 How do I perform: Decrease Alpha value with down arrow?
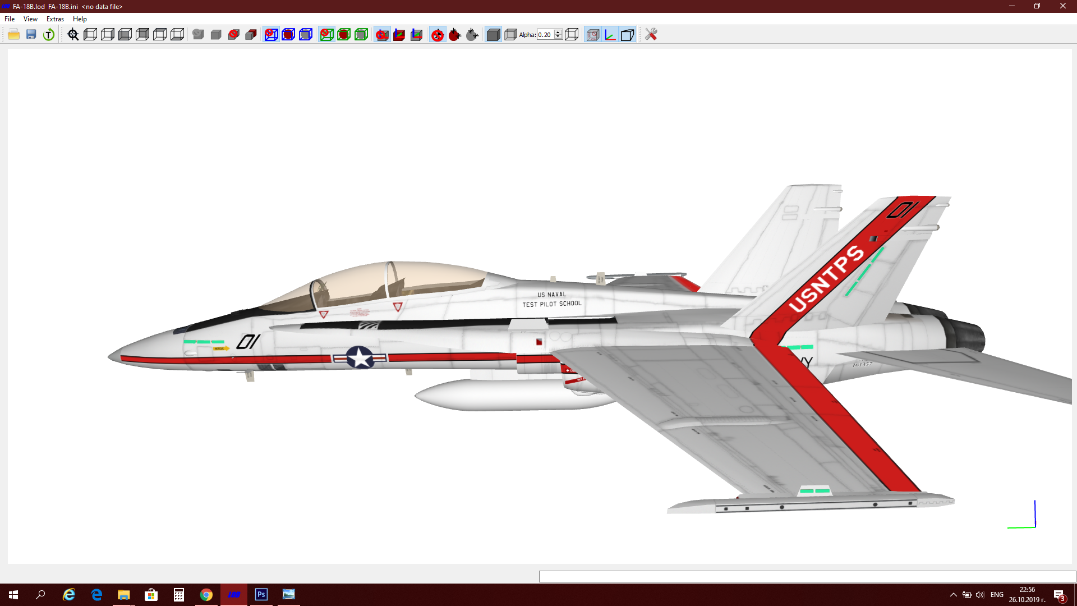pyautogui.click(x=558, y=37)
